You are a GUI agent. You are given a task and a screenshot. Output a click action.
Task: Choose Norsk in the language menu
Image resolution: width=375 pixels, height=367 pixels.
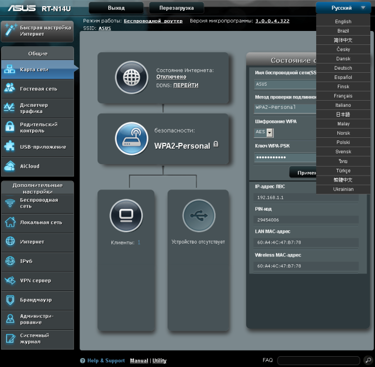click(343, 133)
